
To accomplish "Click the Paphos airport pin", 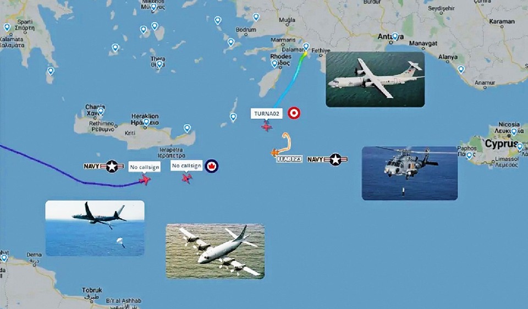I will pos(469,156).
